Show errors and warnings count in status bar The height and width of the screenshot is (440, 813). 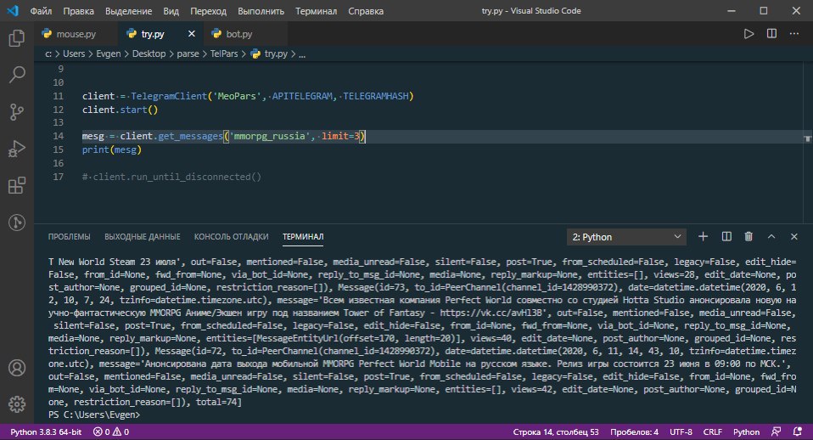pos(111,432)
